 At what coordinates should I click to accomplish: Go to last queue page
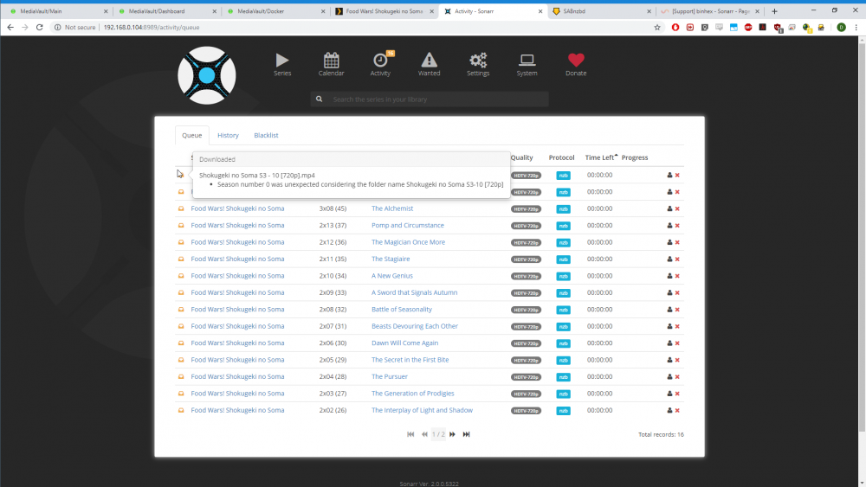coord(466,434)
